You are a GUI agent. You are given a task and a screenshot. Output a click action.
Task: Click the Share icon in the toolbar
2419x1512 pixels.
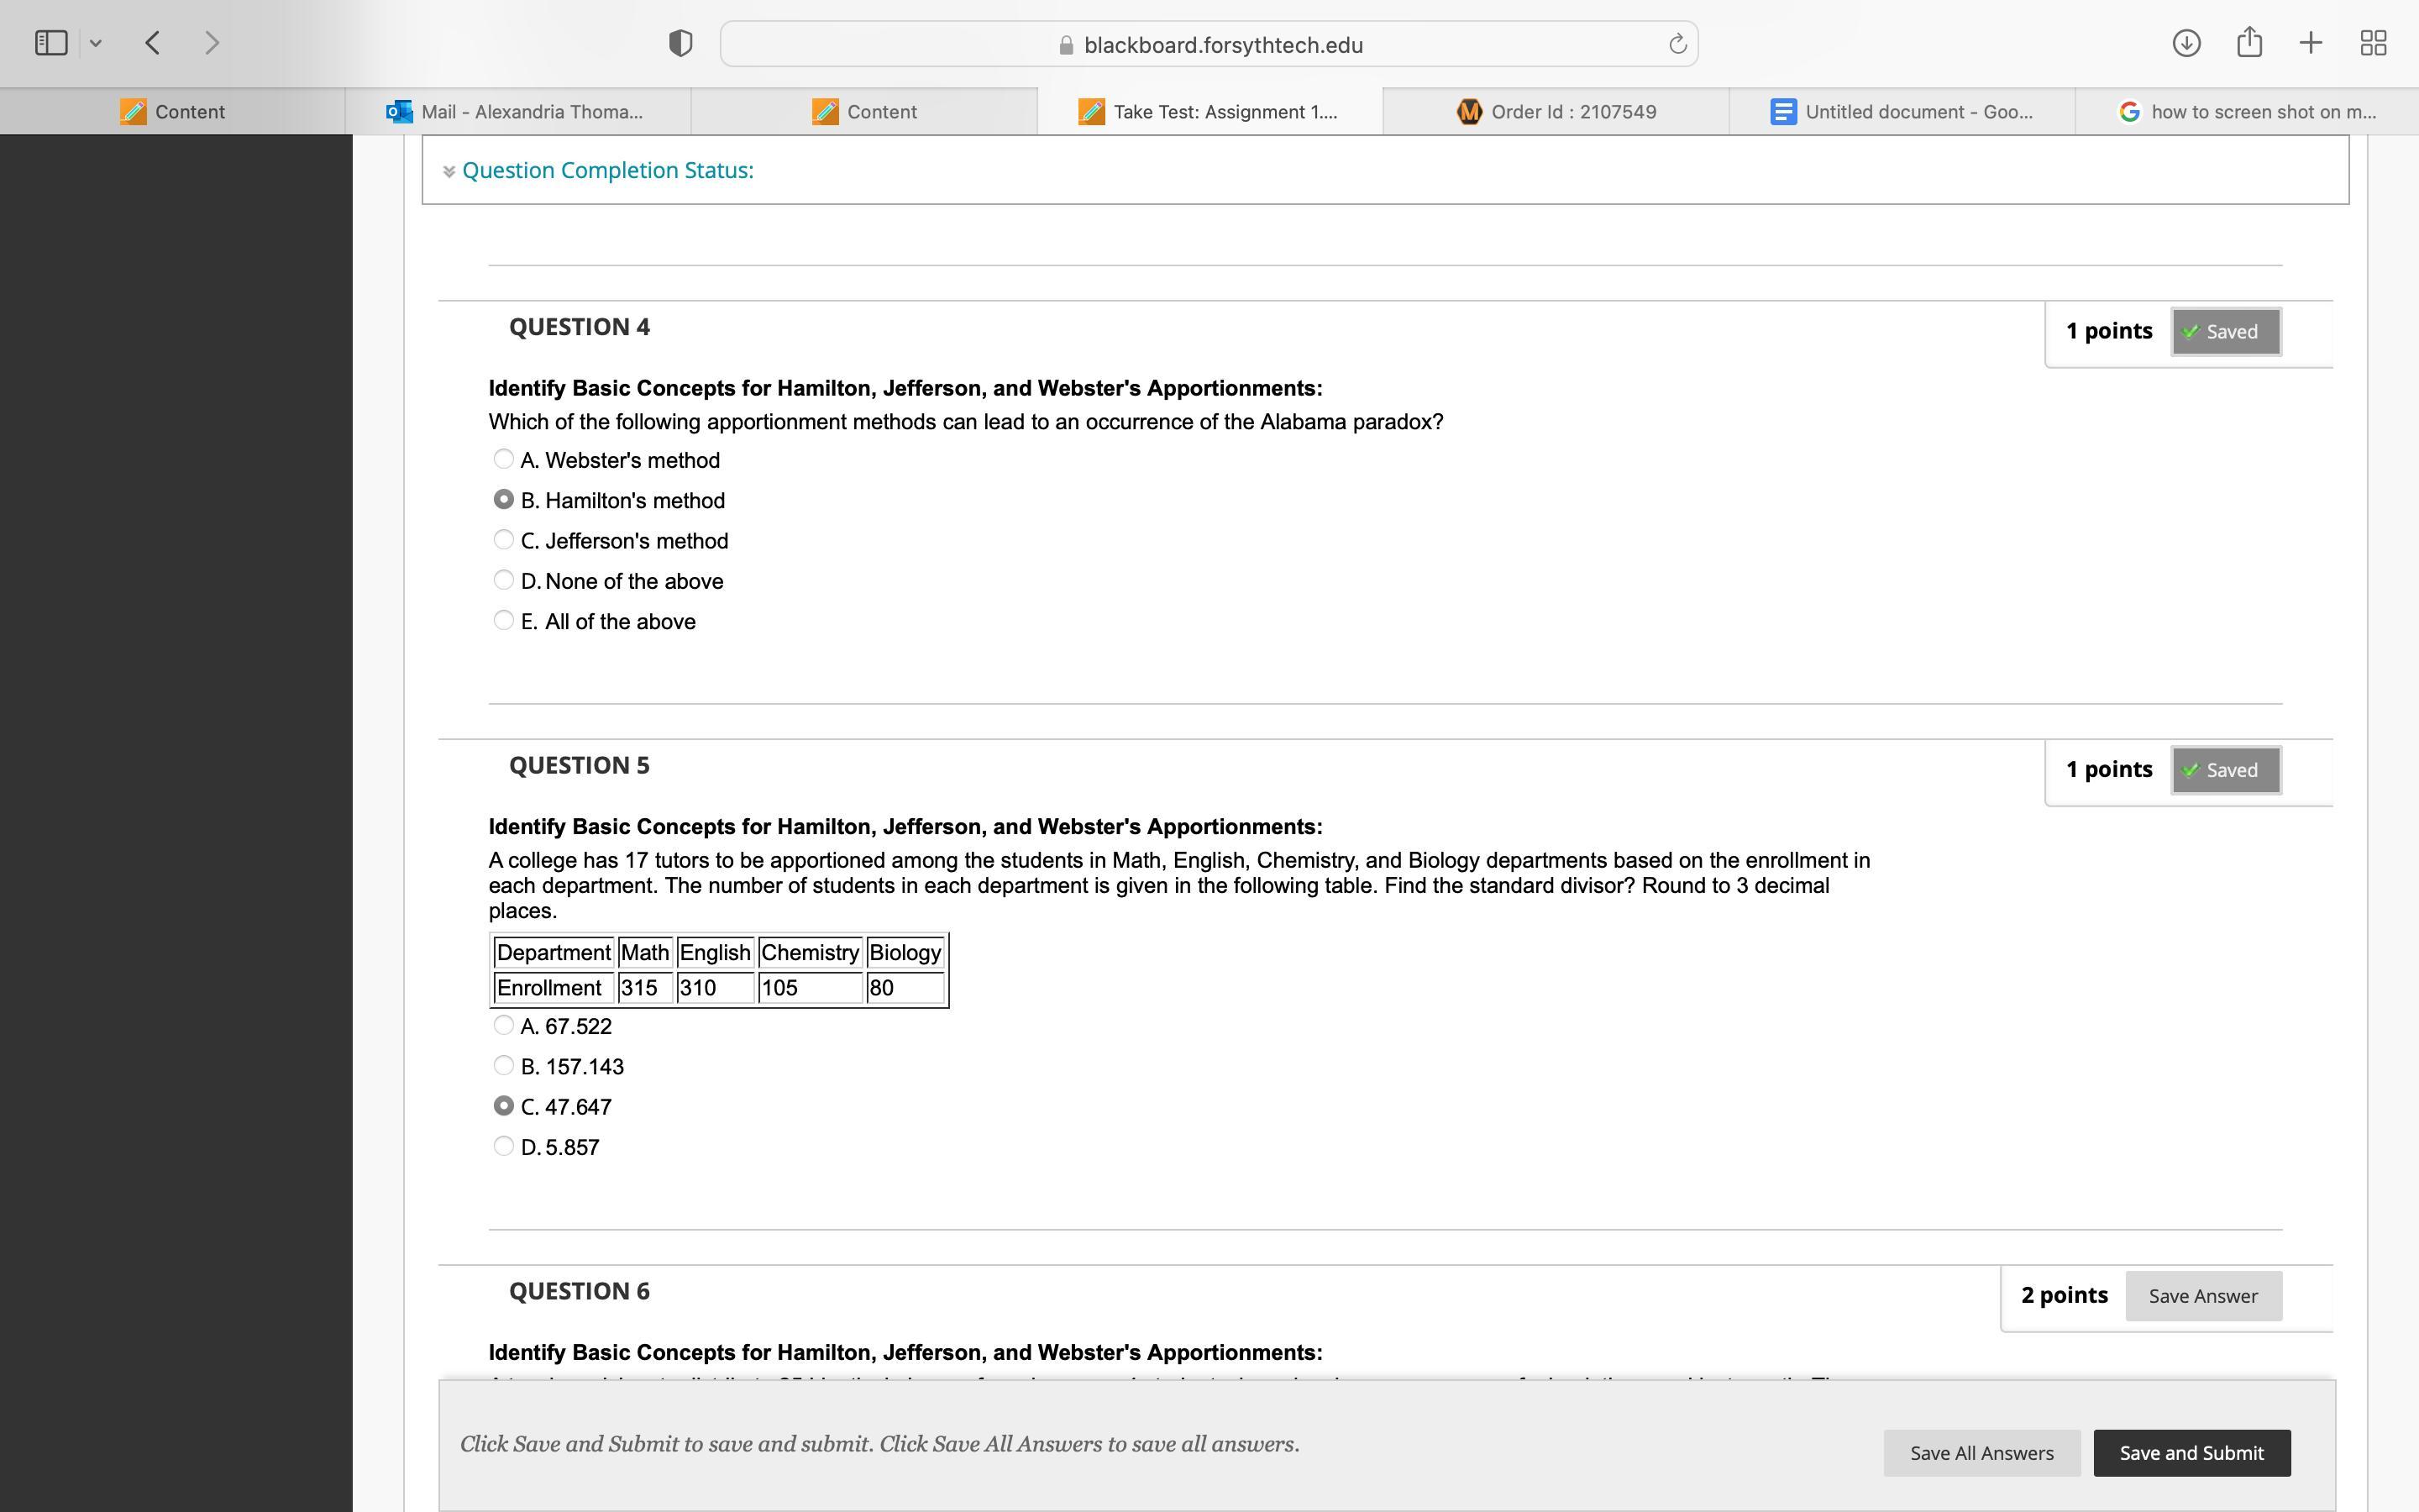2249,43
